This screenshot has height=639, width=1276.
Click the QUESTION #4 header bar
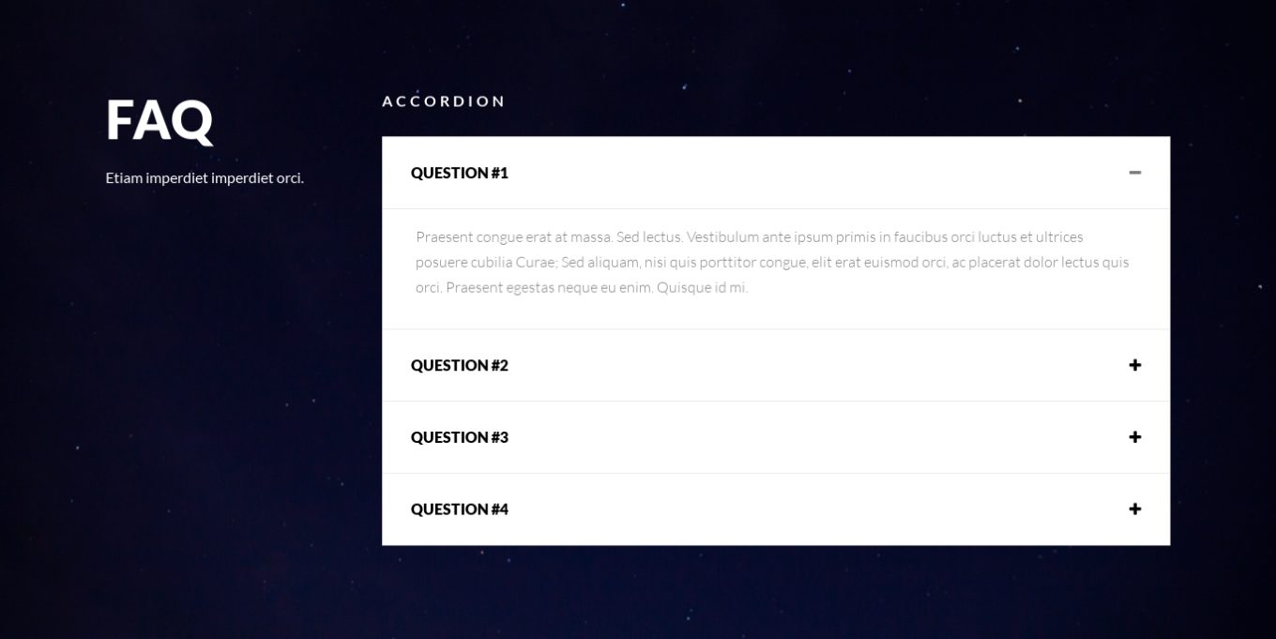(x=460, y=509)
